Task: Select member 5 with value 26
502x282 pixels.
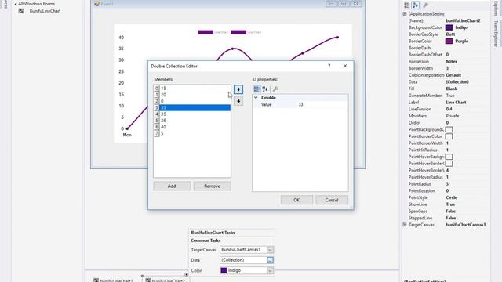Action: pyautogui.click(x=191, y=121)
